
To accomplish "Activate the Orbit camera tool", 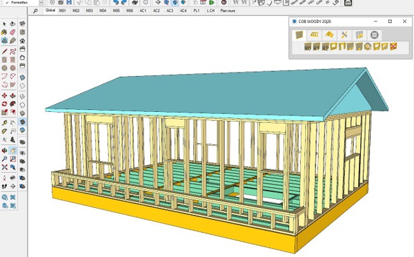I will pyautogui.click(x=4, y=151).
